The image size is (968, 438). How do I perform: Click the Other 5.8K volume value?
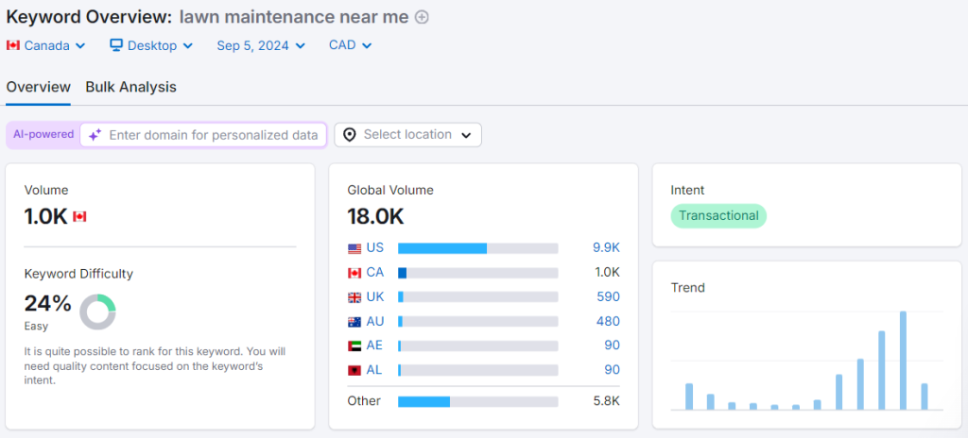click(x=606, y=401)
